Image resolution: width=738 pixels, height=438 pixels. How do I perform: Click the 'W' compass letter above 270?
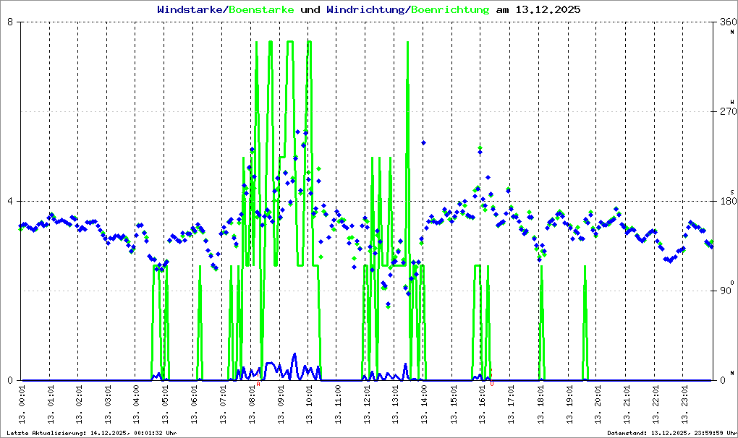[732, 101]
